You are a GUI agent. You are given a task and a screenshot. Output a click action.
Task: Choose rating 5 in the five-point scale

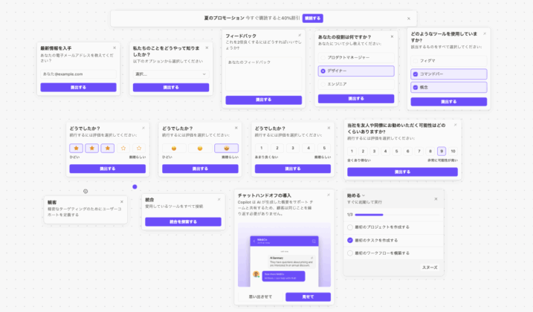[x=324, y=148]
